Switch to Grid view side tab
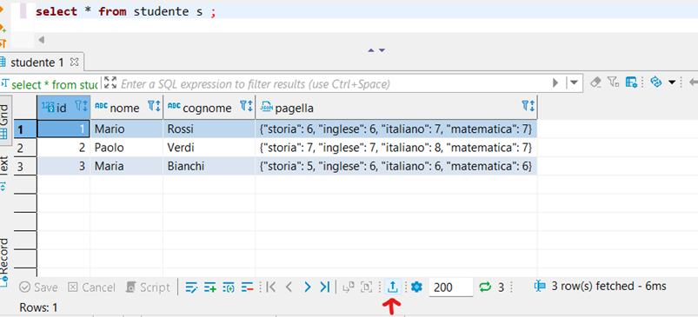The image size is (698, 317). 4,122
